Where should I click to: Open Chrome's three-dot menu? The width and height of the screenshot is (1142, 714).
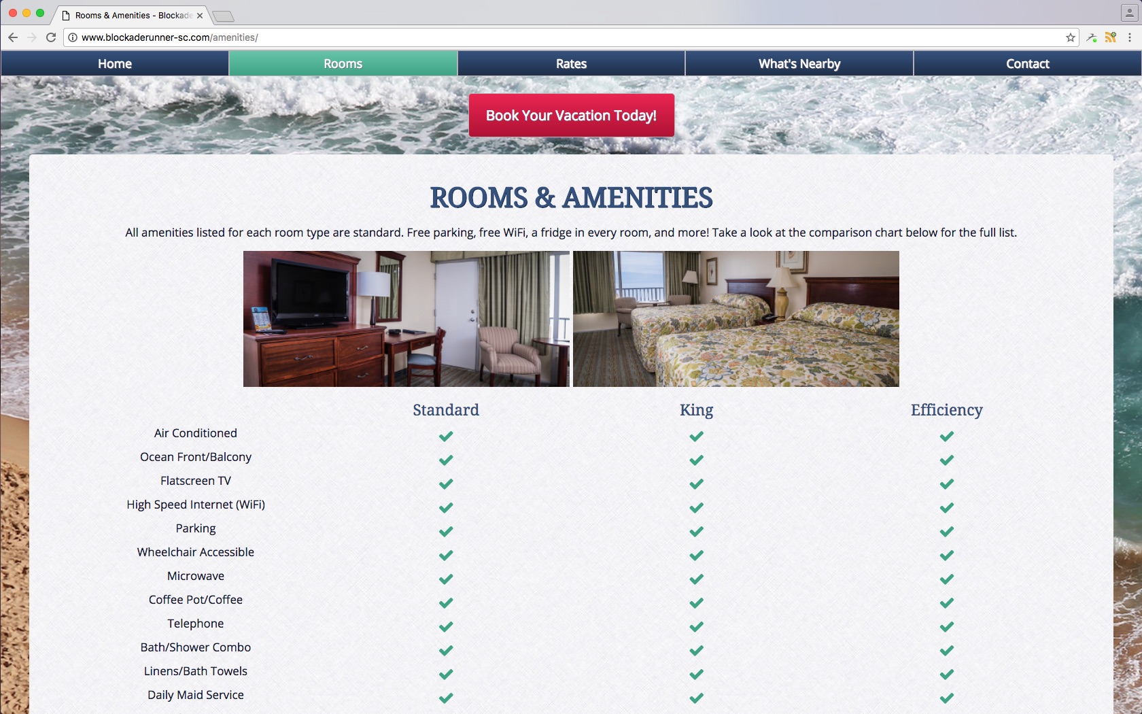coord(1130,37)
